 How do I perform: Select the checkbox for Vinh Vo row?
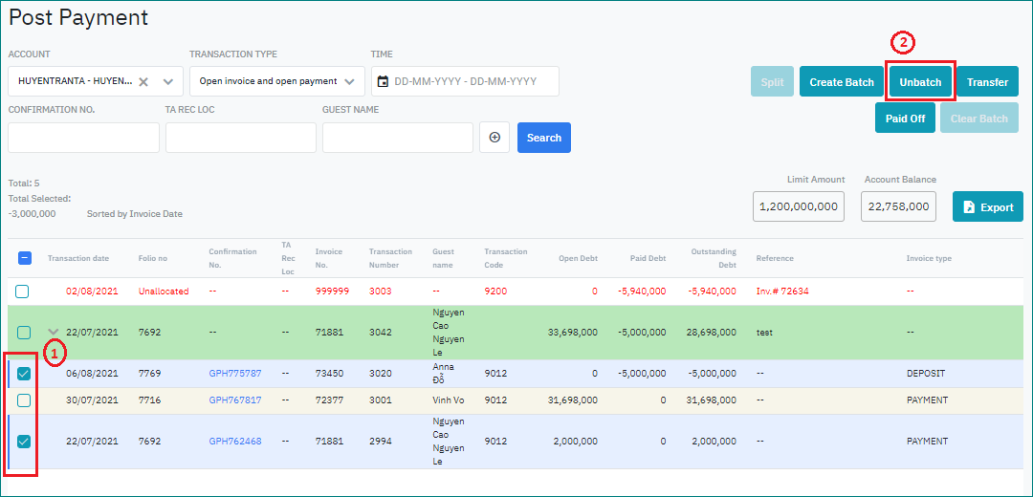coord(23,400)
